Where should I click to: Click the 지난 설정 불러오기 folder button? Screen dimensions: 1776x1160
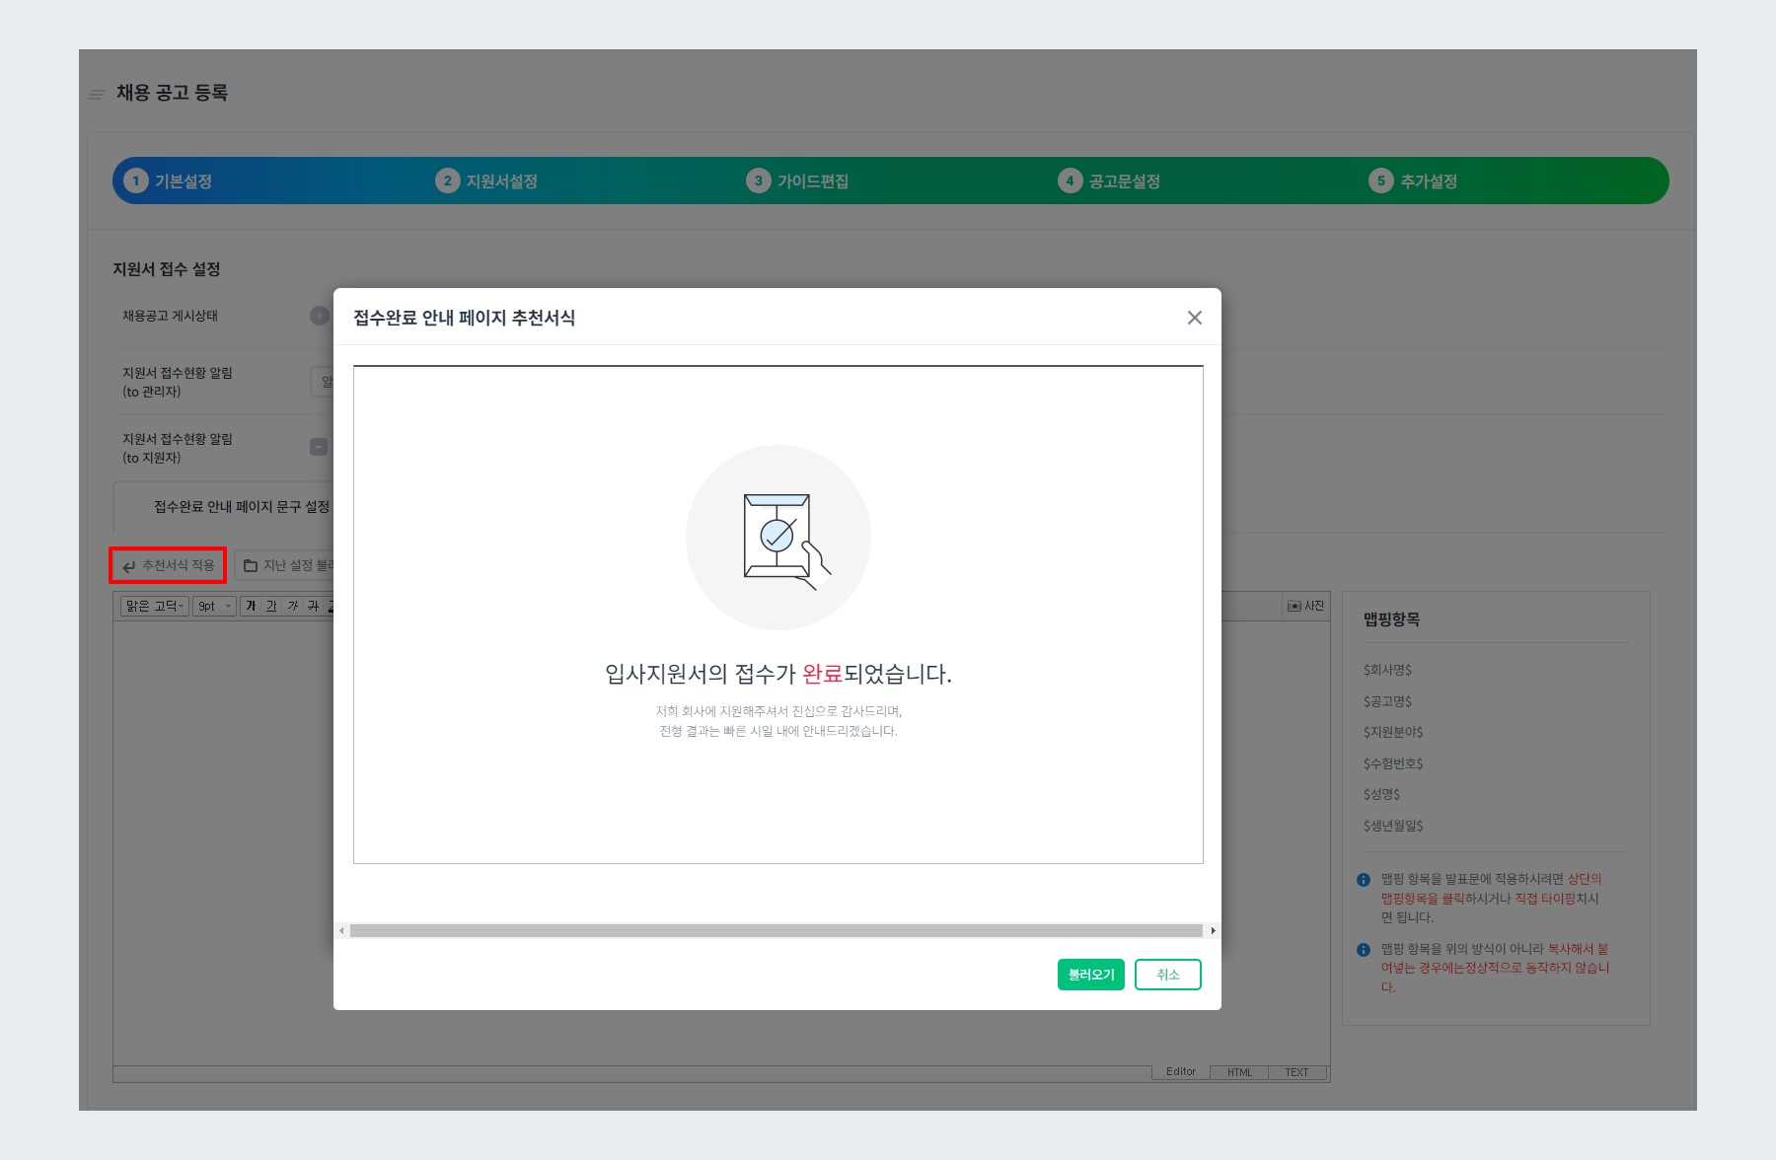click(x=286, y=565)
